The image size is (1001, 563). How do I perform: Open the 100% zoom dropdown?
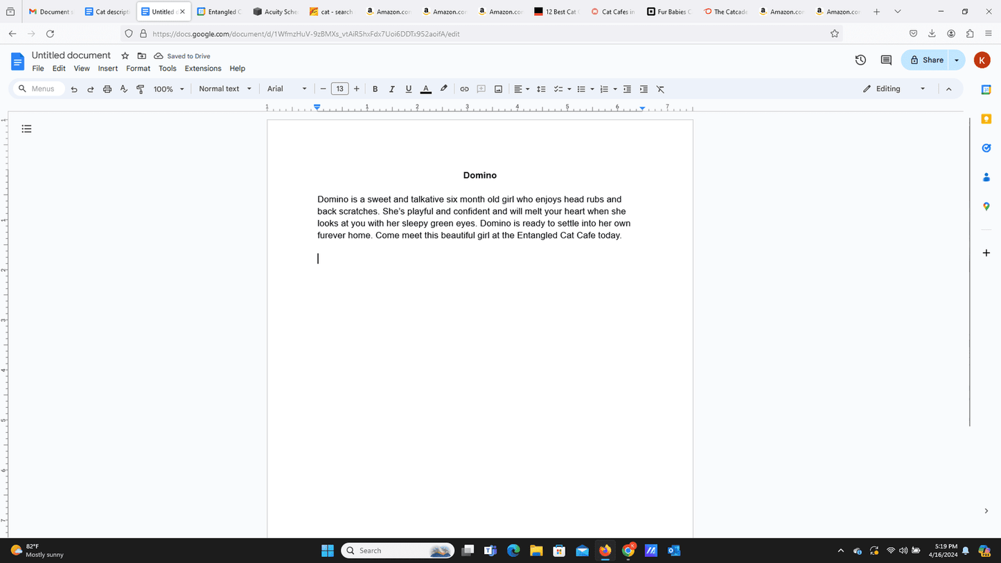[169, 89]
